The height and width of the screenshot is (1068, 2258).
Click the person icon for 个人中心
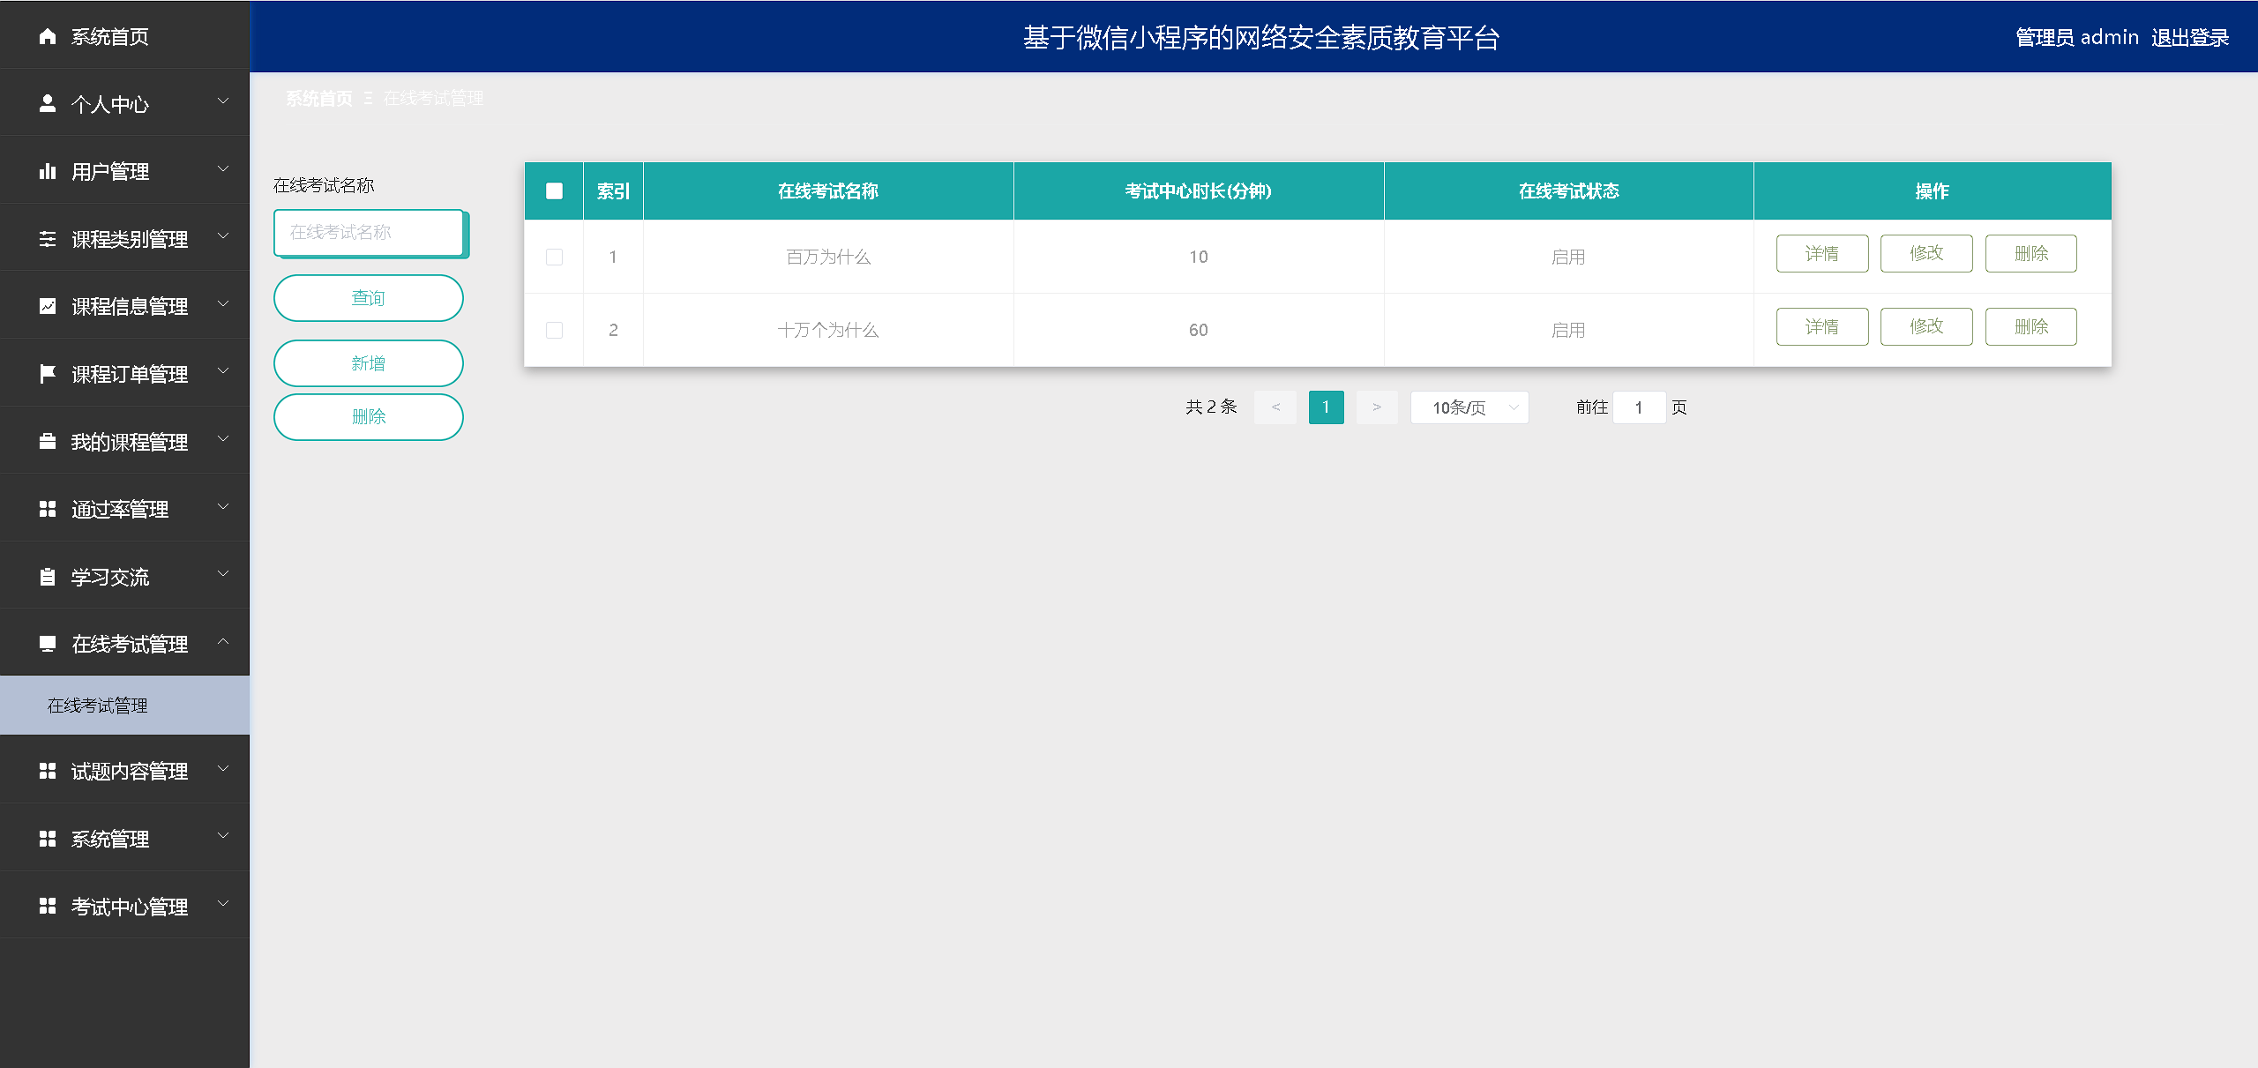click(x=48, y=104)
